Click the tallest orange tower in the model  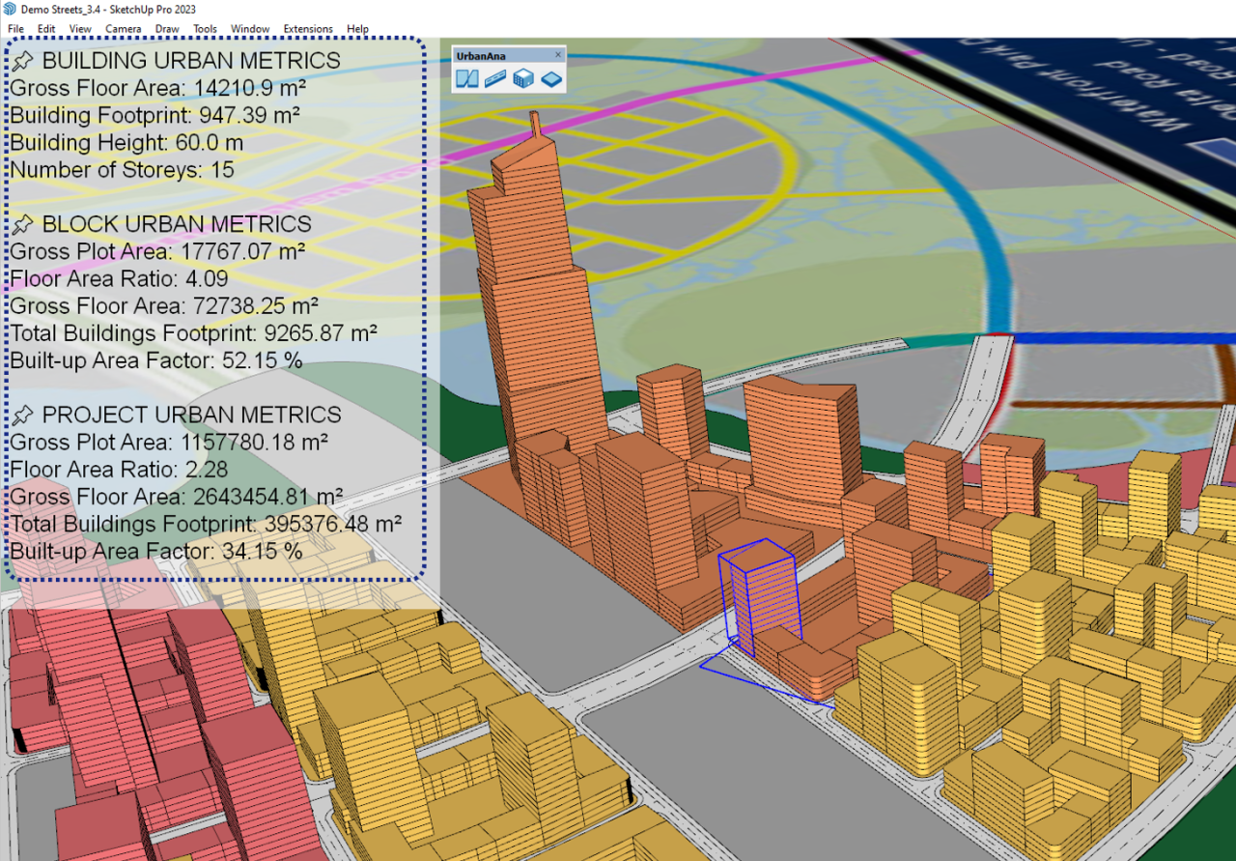(x=531, y=290)
